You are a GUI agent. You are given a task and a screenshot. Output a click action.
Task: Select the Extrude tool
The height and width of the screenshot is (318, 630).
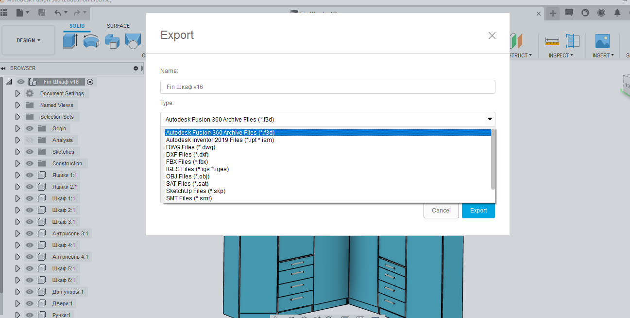tap(70, 41)
